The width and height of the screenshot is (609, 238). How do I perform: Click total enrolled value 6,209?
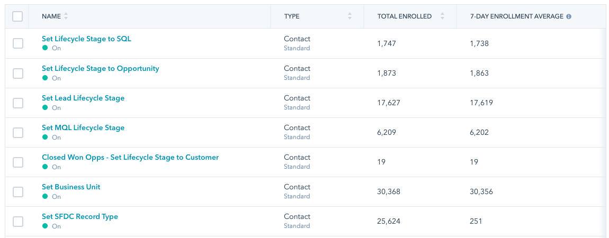[387, 133]
